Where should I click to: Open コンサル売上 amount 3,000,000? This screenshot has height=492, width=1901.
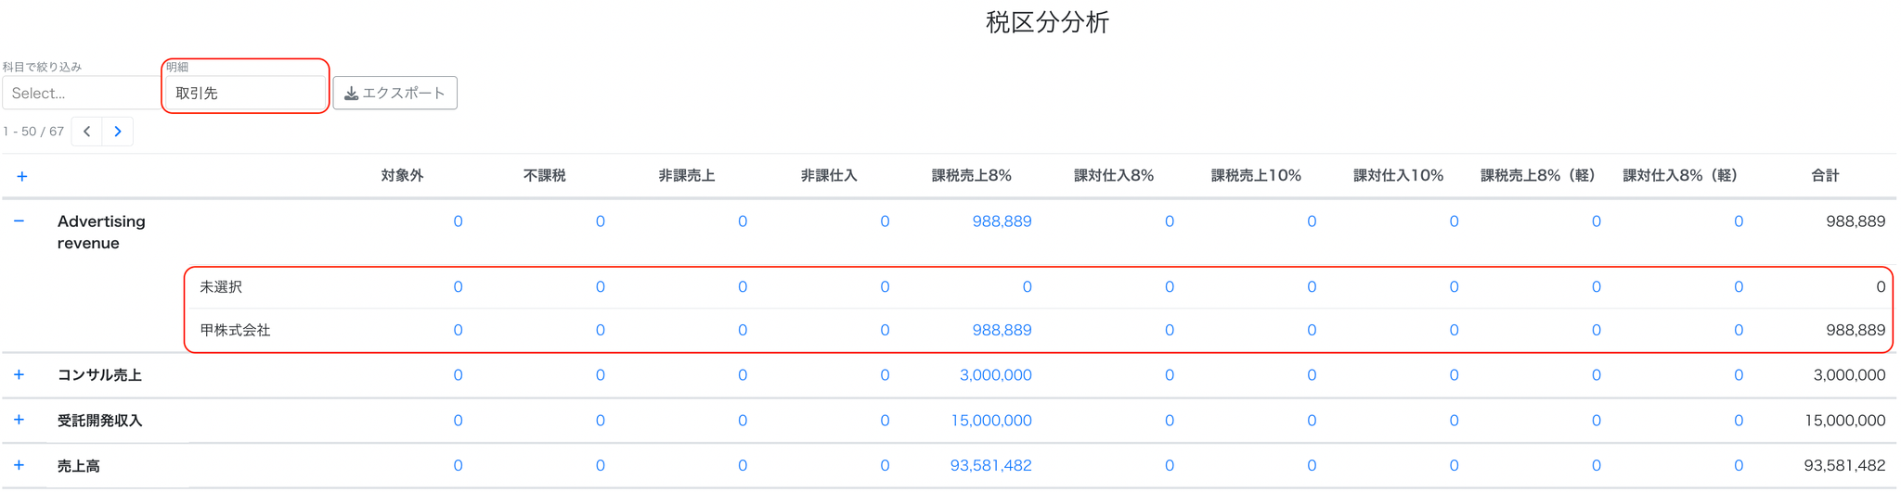[995, 375]
